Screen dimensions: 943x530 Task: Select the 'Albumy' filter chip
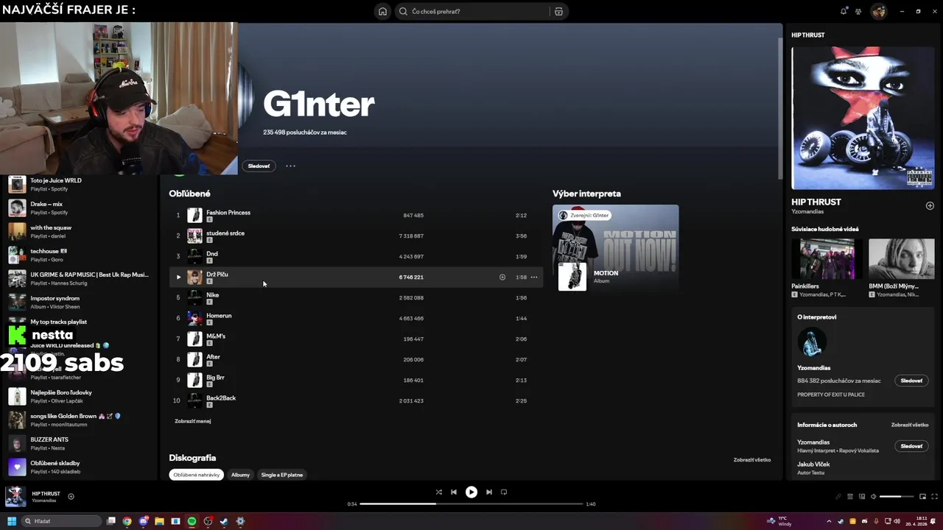(241, 475)
